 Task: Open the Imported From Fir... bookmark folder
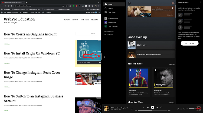33,9
